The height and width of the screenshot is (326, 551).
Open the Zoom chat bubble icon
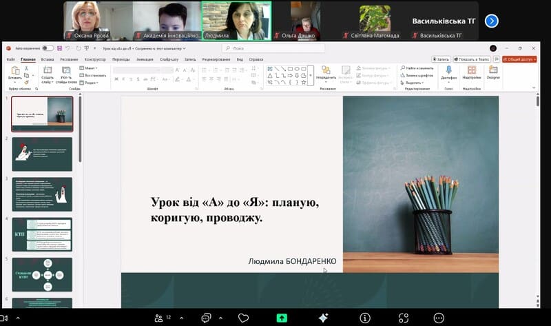coord(206,318)
